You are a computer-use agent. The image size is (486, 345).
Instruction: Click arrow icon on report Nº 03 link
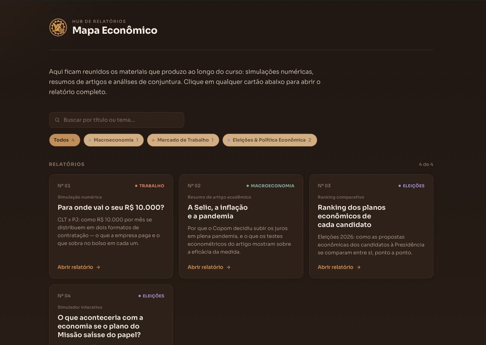click(x=358, y=267)
